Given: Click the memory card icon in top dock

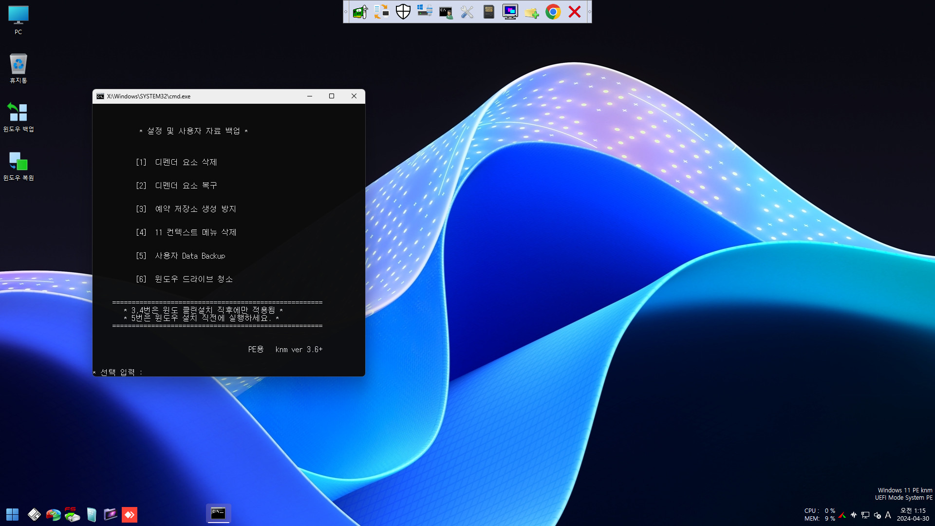Looking at the screenshot, I should point(488,12).
